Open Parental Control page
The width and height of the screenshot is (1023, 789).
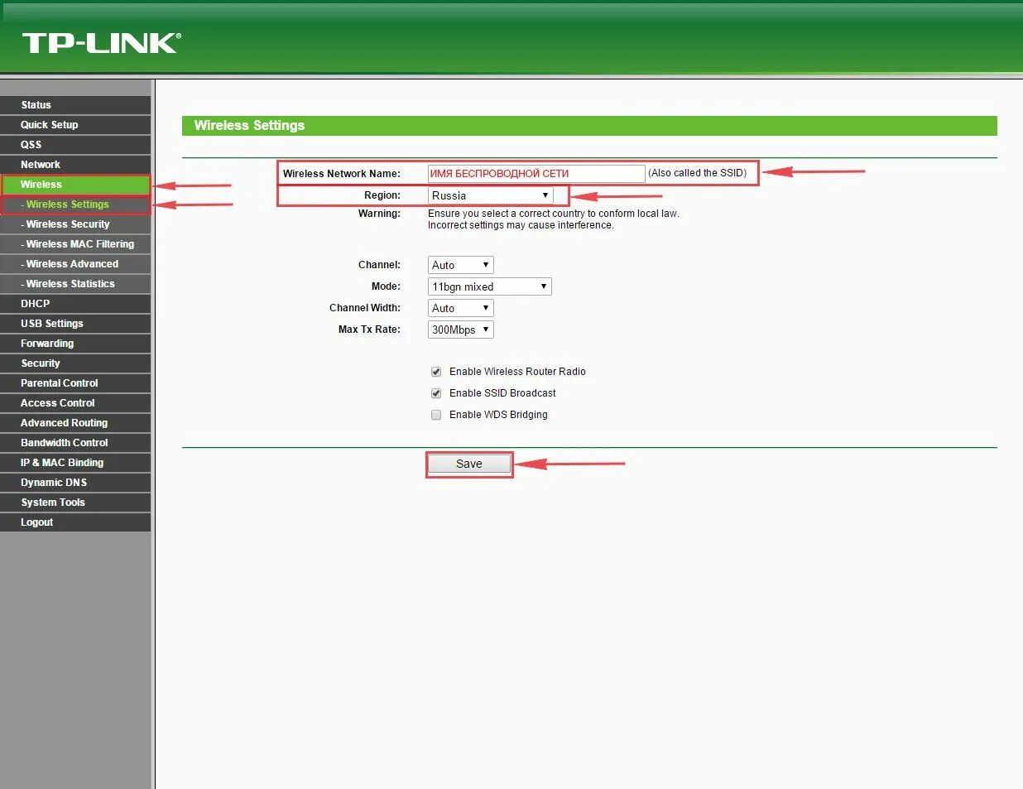tap(75, 383)
